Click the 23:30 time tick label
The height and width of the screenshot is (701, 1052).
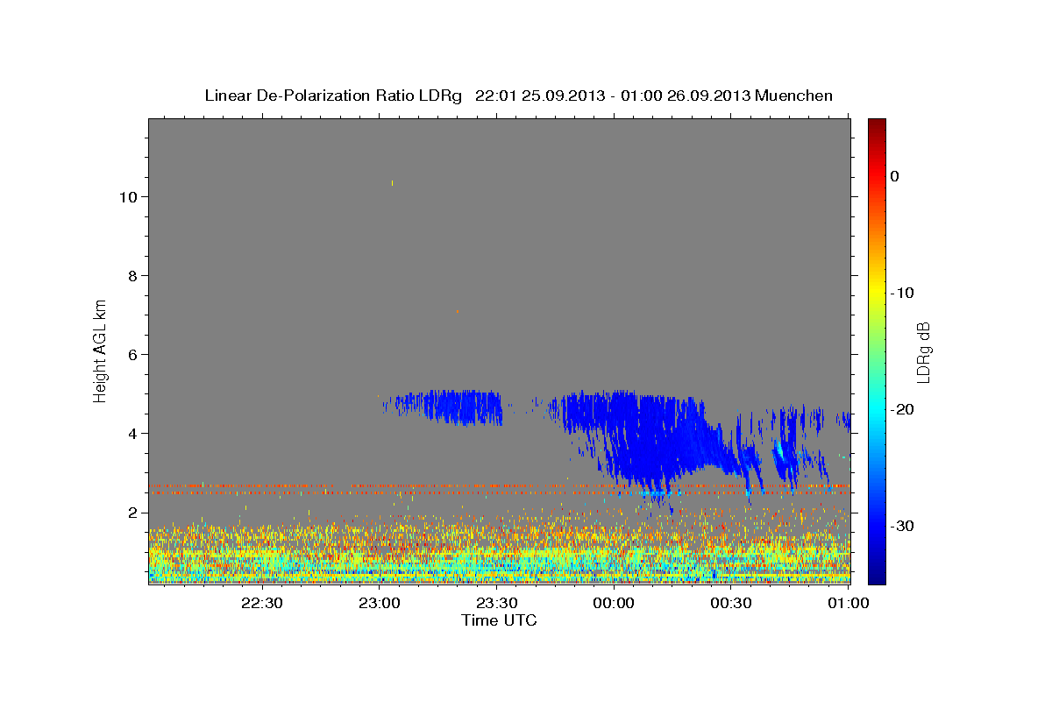tap(497, 603)
